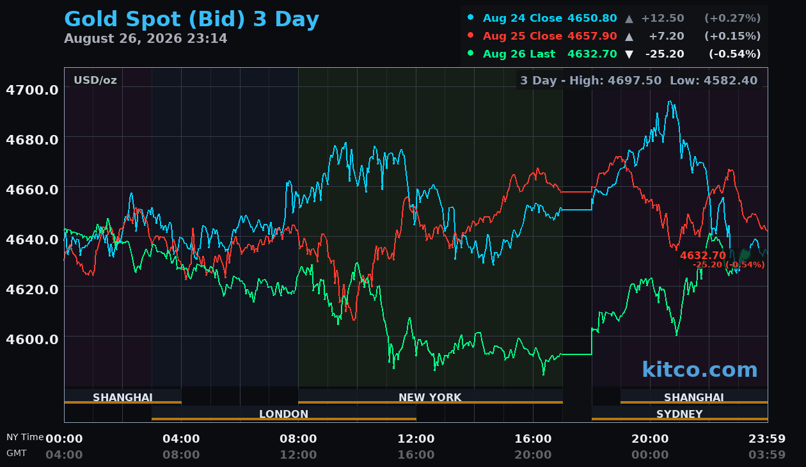Click the 'NY Time' axis label
The height and width of the screenshot is (467, 806).
[x=25, y=437]
